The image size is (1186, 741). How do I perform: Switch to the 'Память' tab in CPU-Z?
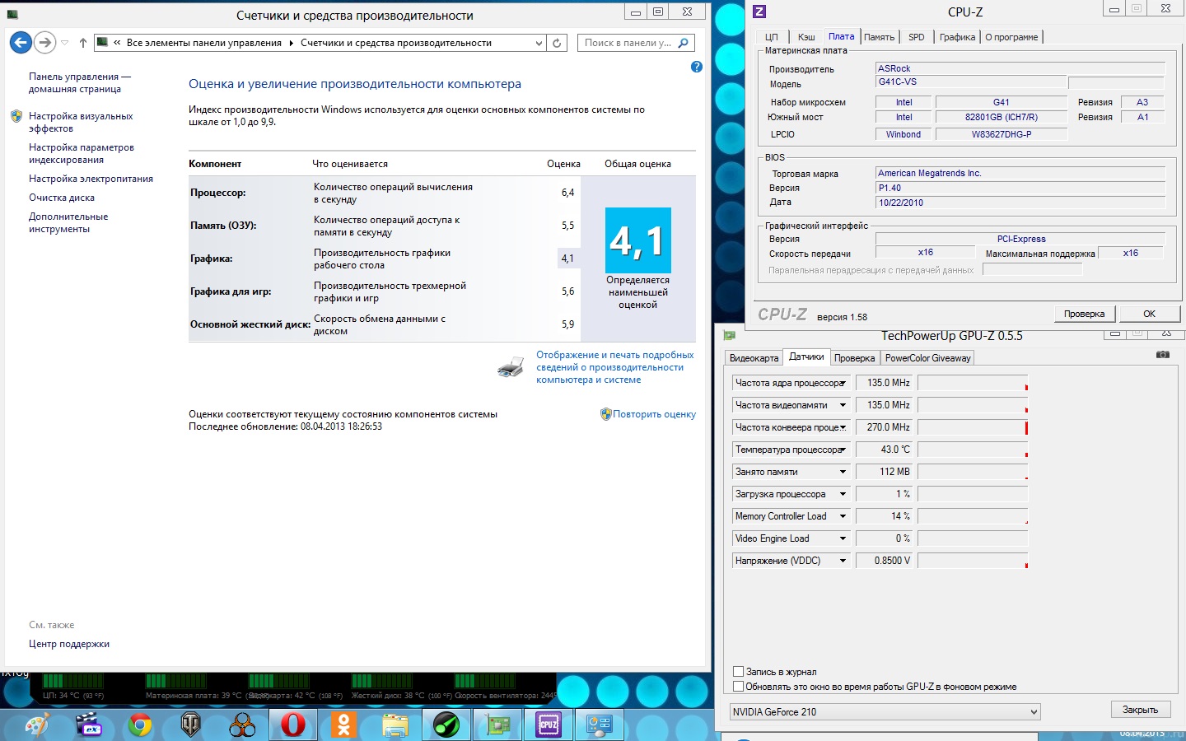coord(879,37)
